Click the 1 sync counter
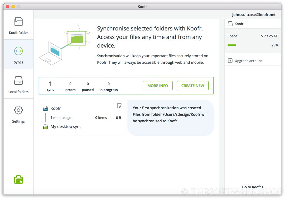Viewport: 285px width, 198px height. click(51, 86)
